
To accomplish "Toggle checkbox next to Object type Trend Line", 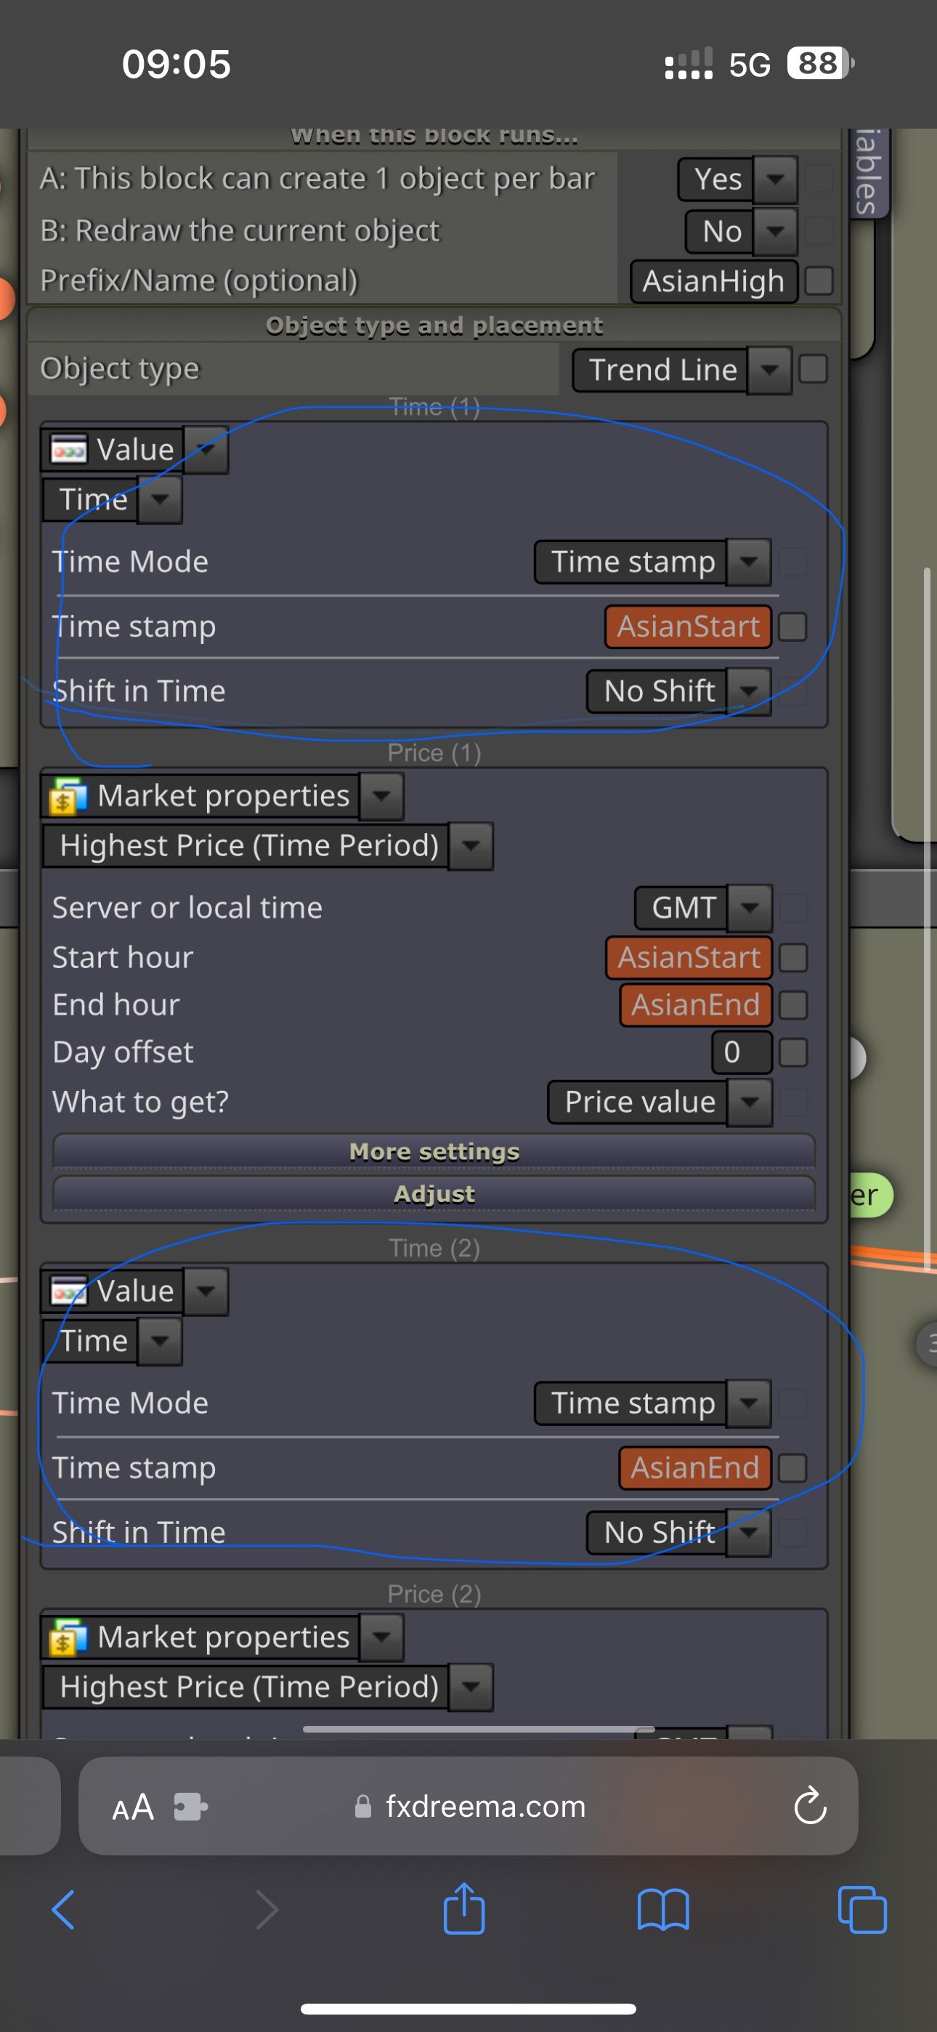I will [x=814, y=369].
